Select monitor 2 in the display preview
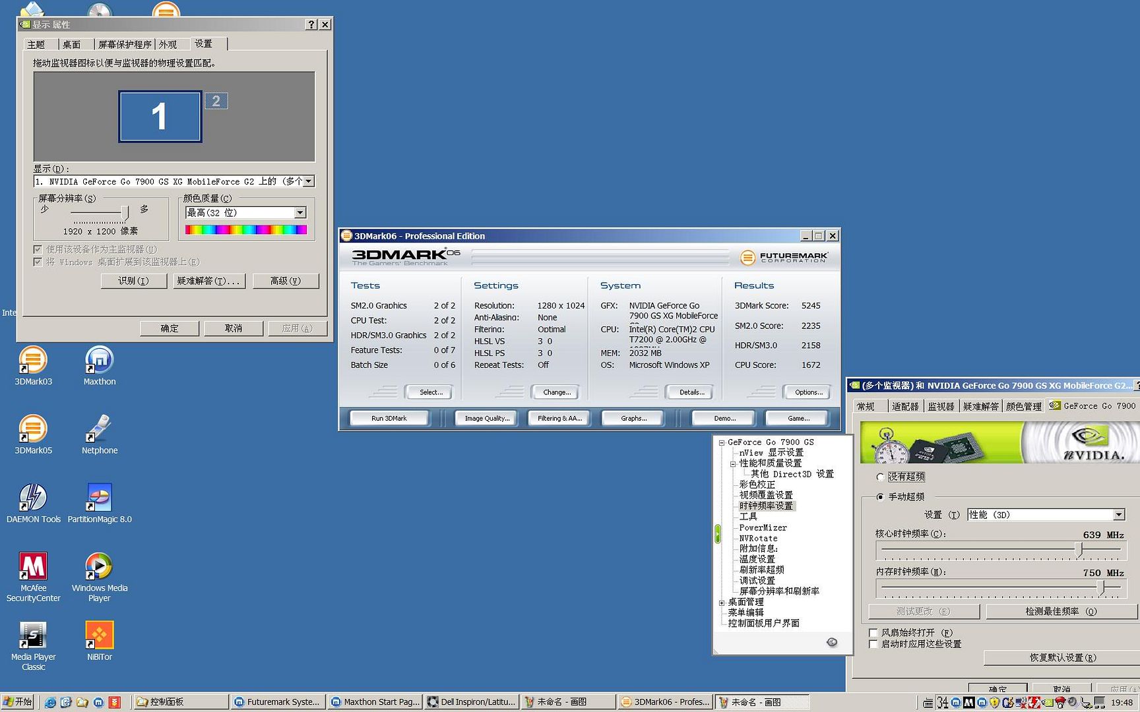Image resolution: width=1140 pixels, height=712 pixels. pyautogui.click(x=216, y=102)
